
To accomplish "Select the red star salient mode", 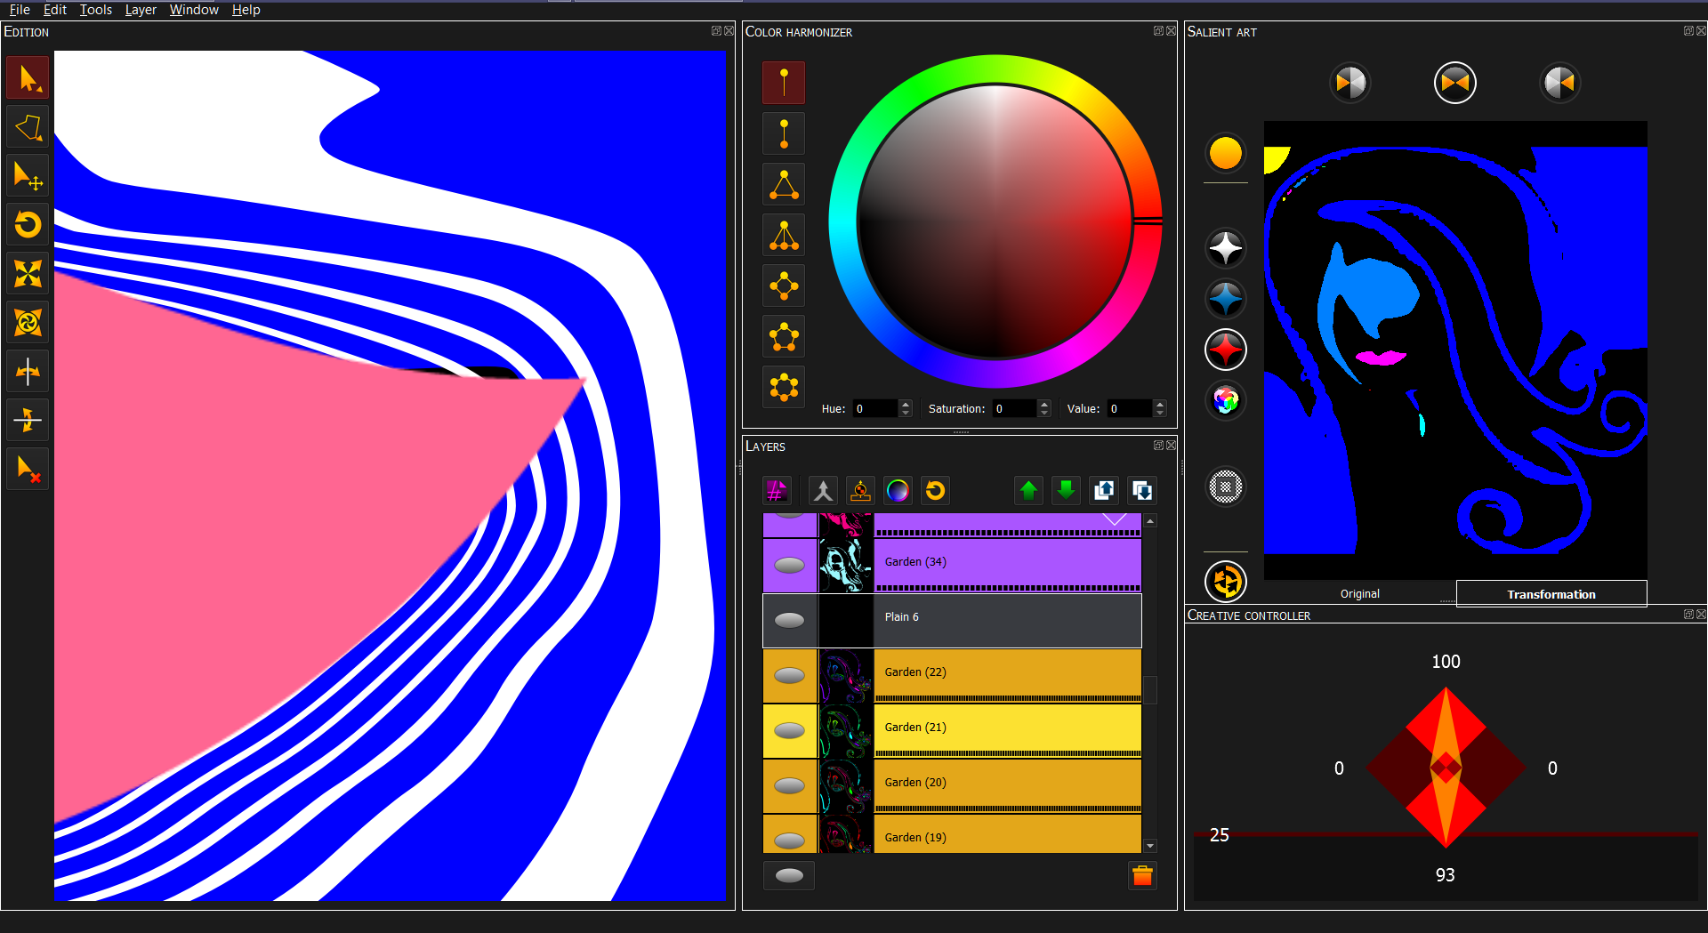I will pyautogui.click(x=1225, y=350).
